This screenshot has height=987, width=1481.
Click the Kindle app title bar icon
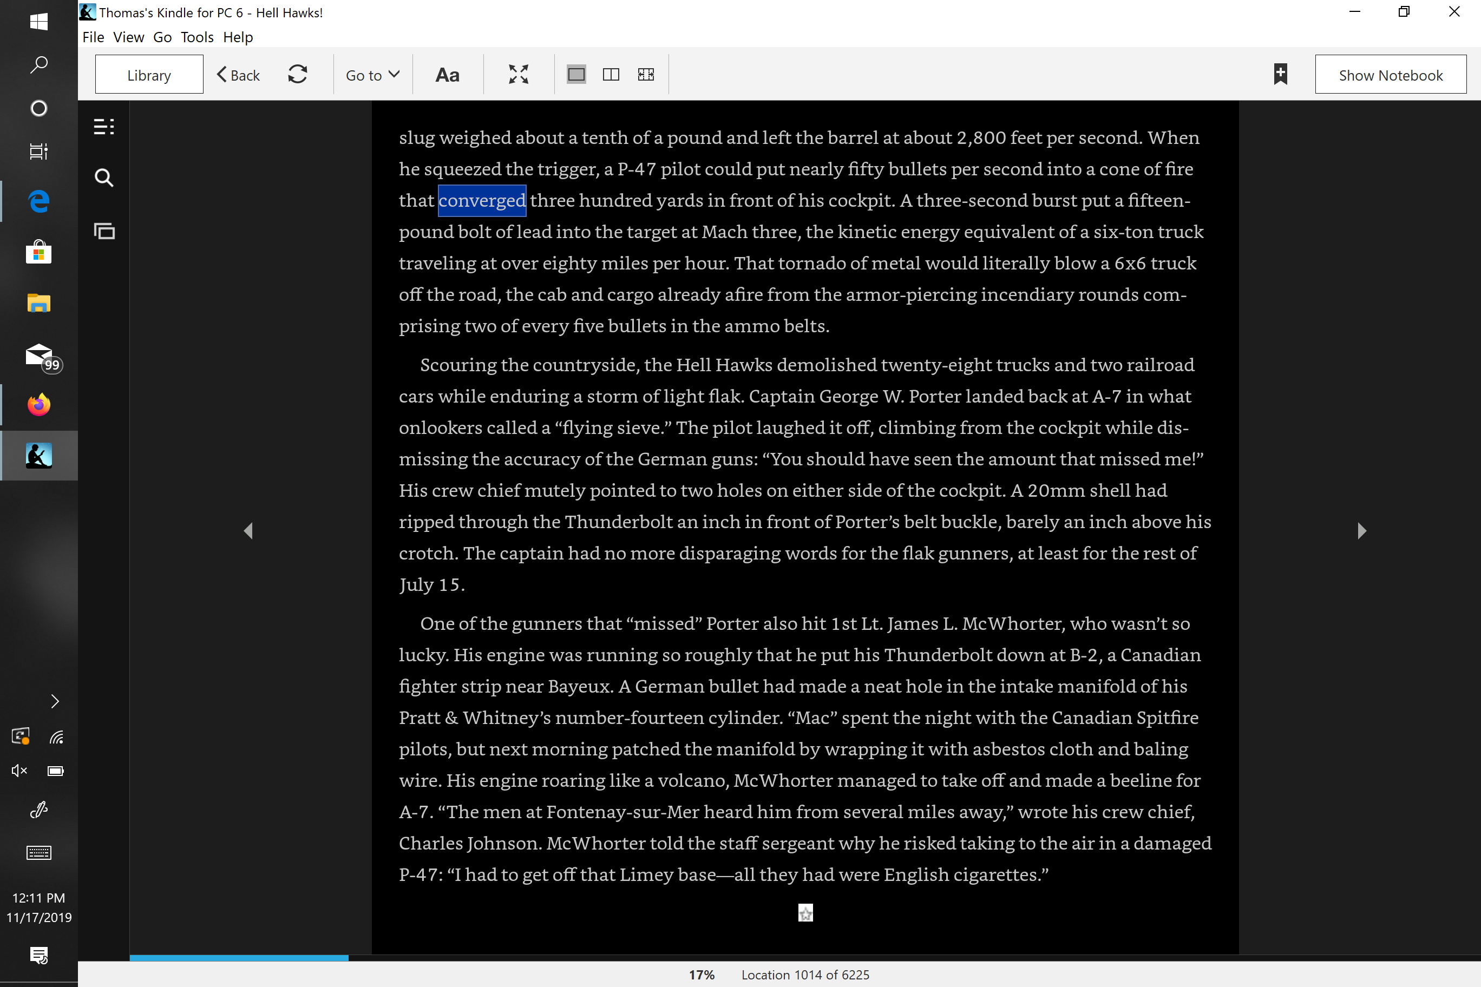point(88,12)
